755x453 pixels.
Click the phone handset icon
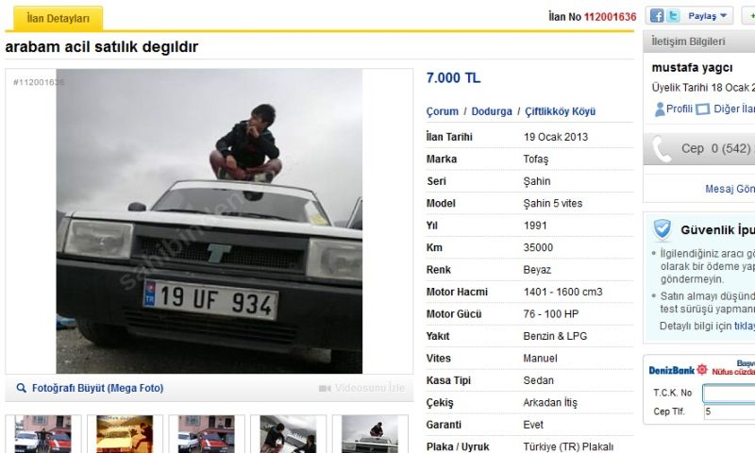coord(662,149)
